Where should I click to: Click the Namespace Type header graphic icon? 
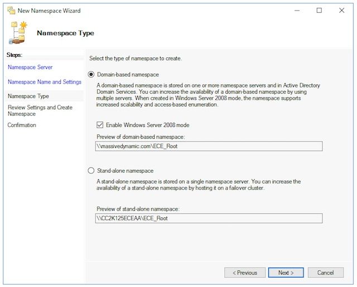tap(18, 32)
